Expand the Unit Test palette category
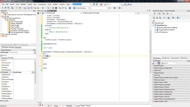The height and width of the screenshot is (107, 190). (153, 75)
